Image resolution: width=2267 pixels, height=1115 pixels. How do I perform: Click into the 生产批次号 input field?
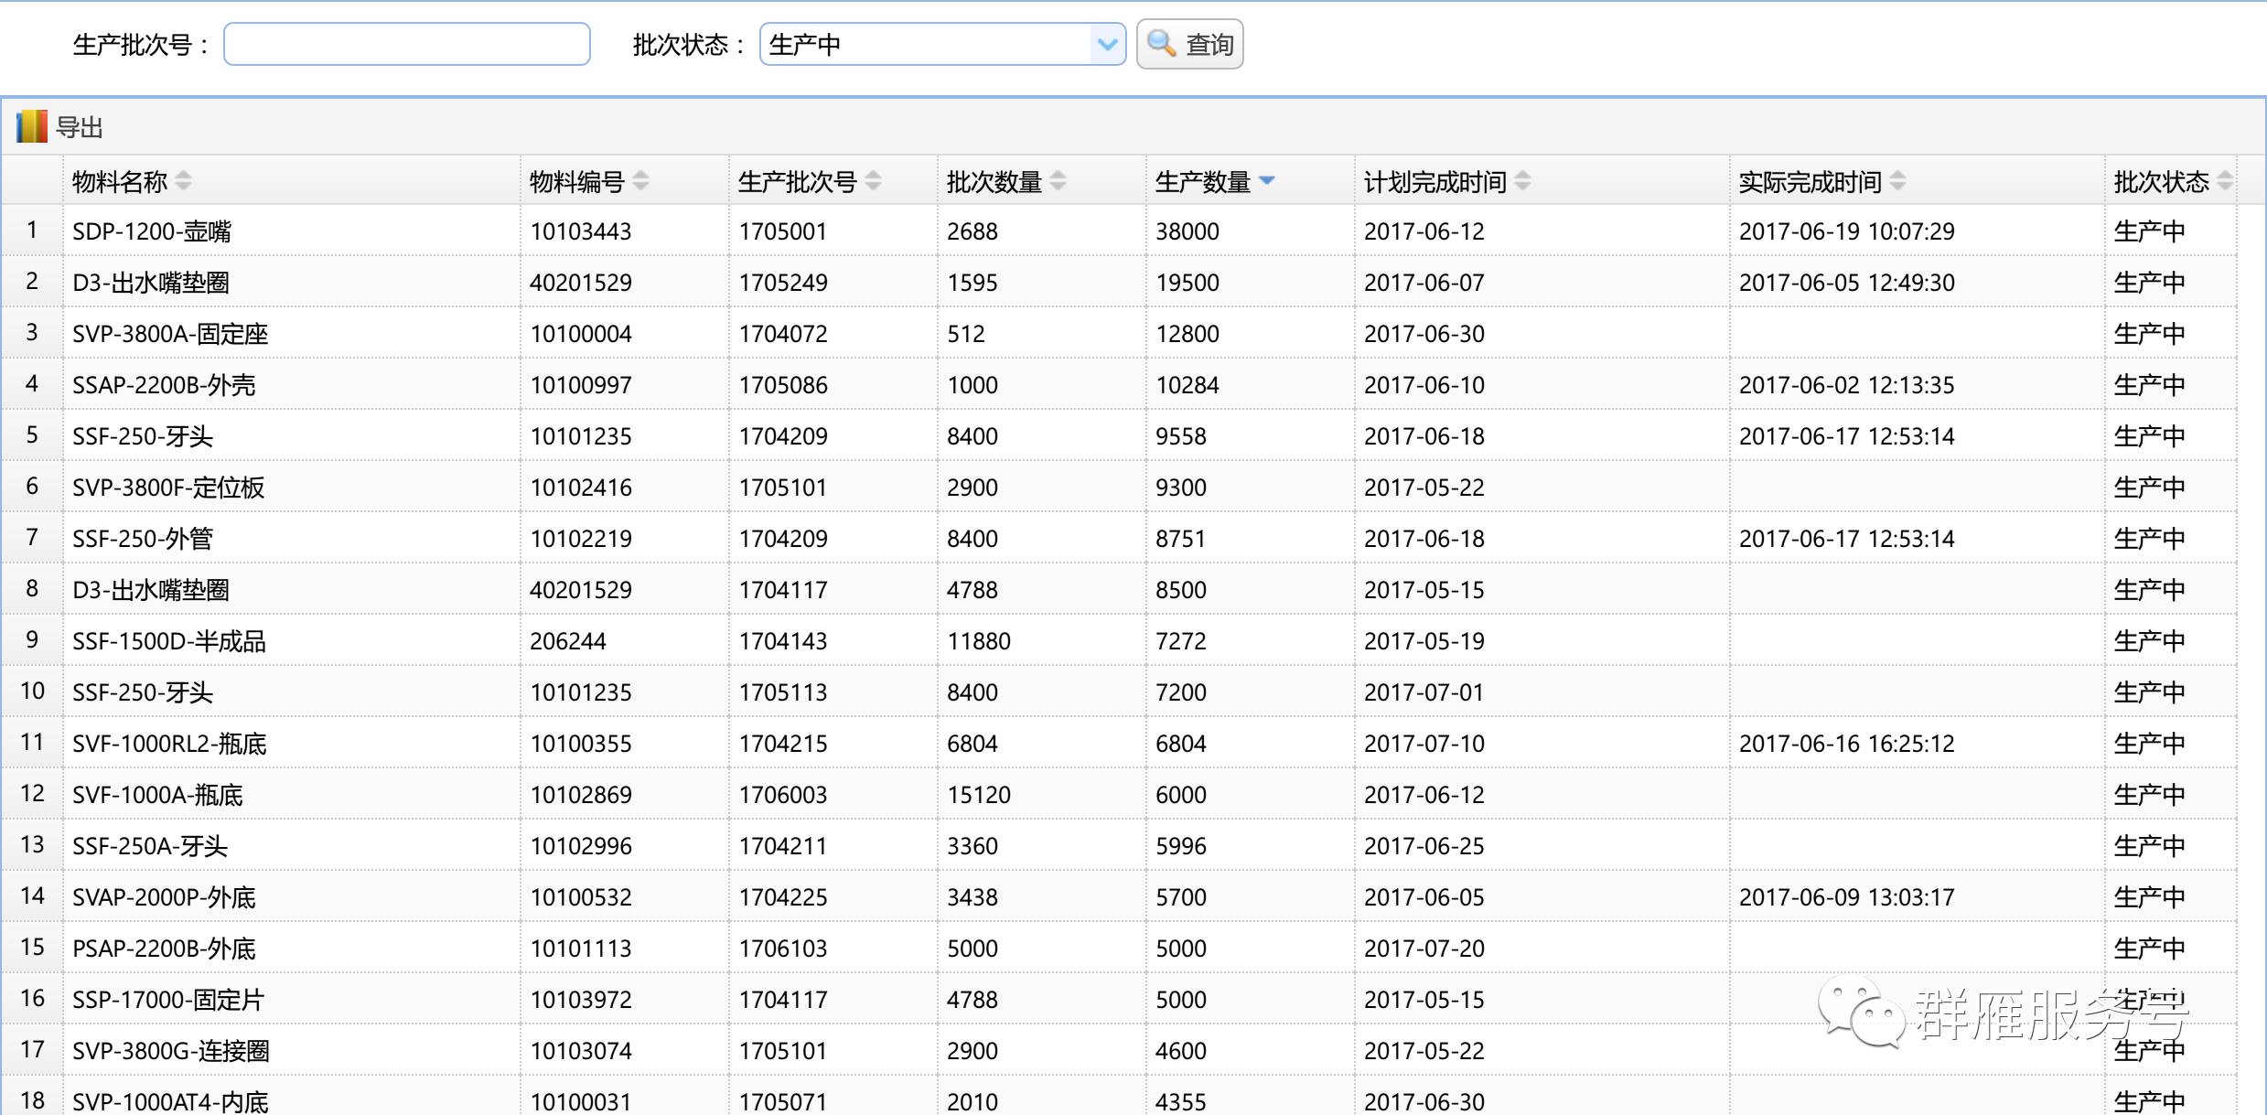(x=406, y=44)
